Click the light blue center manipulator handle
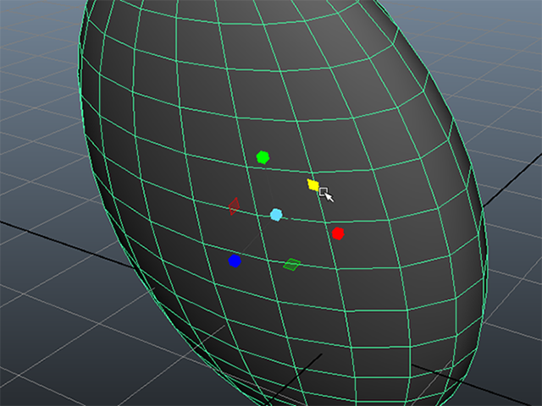The width and height of the screenshot is (542, 406). (x=276, y=215)
